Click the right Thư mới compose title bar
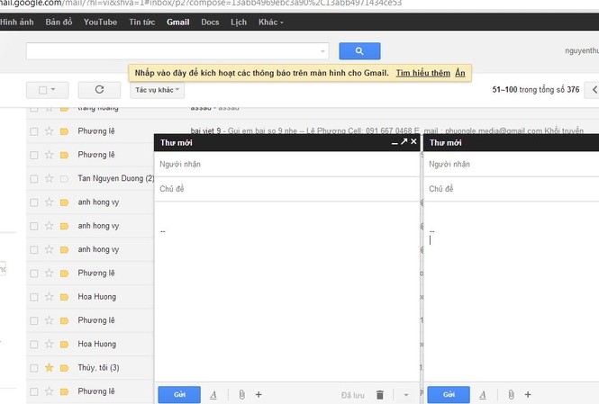This screenshot has height=404, width=599. 512,143
